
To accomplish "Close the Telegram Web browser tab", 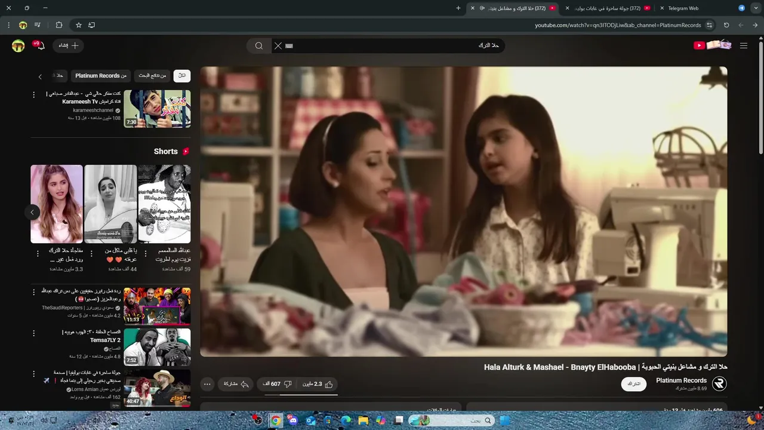I will pyautogui.click(x=662, y=8).
